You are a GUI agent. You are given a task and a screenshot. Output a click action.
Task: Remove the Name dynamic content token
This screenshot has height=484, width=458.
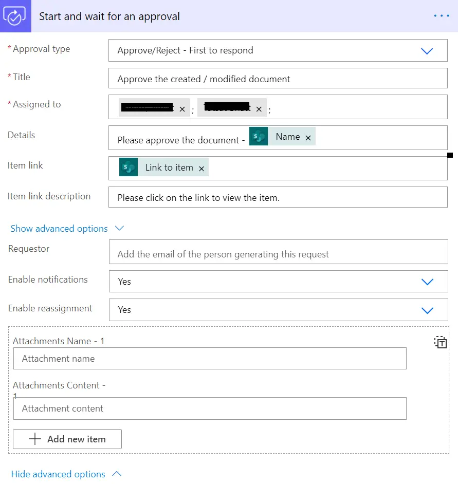click(308, 138)
